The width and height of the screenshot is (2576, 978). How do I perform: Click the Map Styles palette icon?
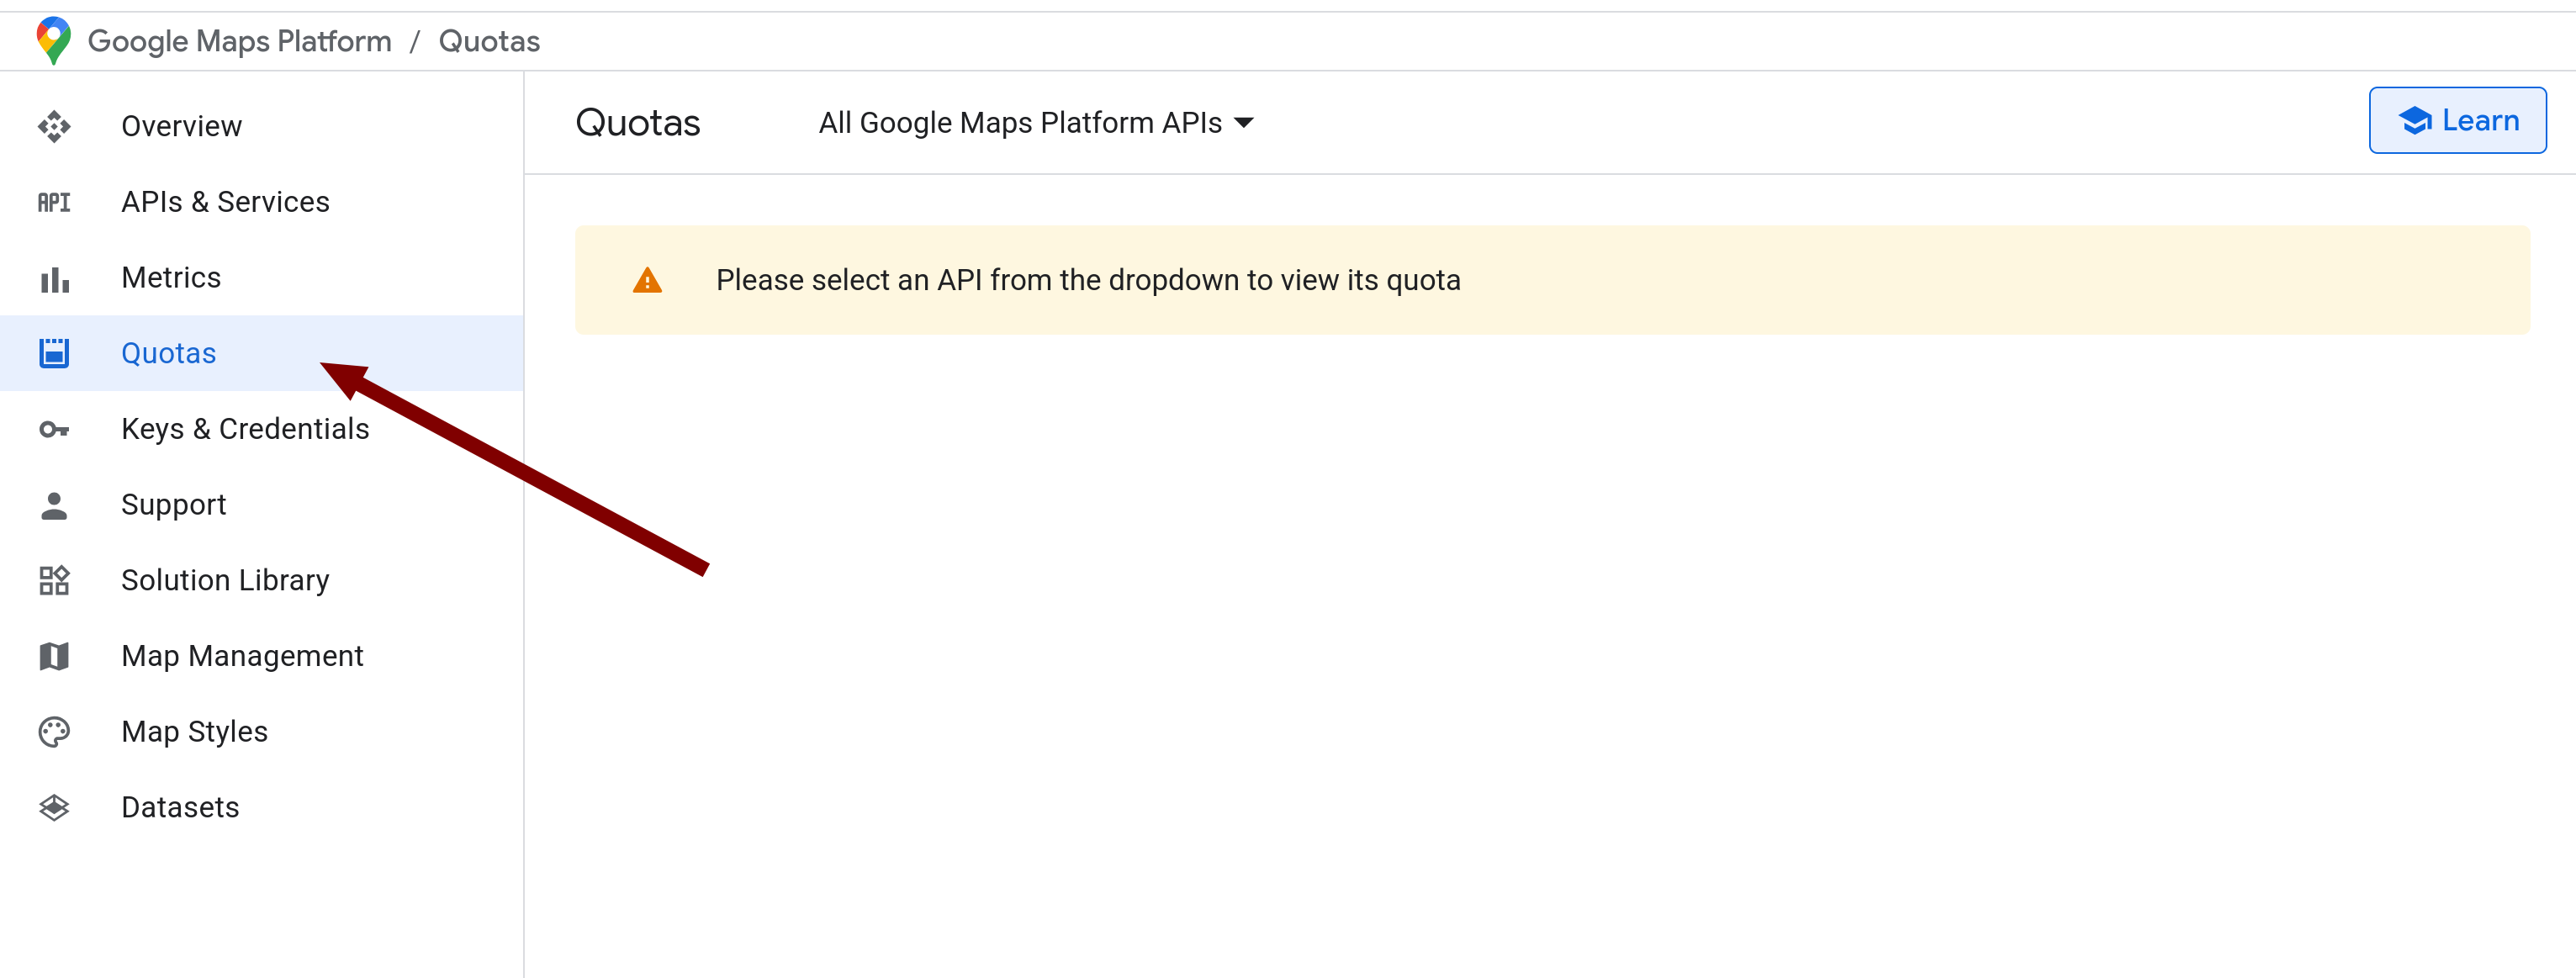[x=54, y=732]
